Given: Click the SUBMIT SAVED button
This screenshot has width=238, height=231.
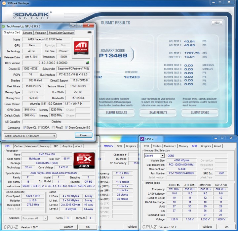Looking at the screenshot, I should 200,113.
